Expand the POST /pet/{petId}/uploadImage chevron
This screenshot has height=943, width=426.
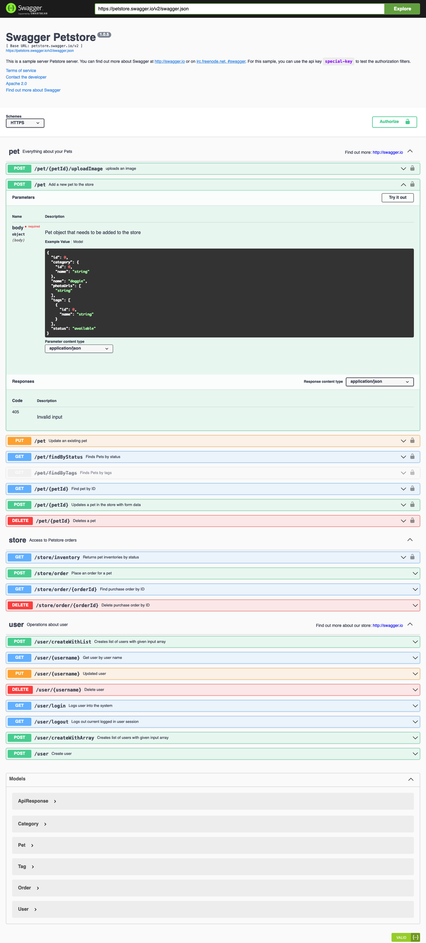(x=403, y=169)
